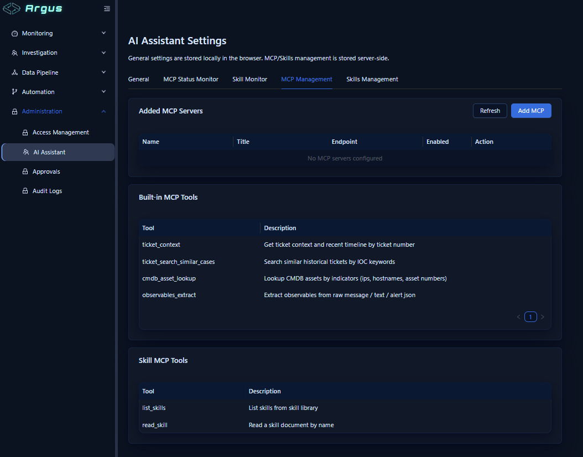The image size is (583, 457).
Task: Expand the Automation menu chevron
Action: [x=104, y=91]
